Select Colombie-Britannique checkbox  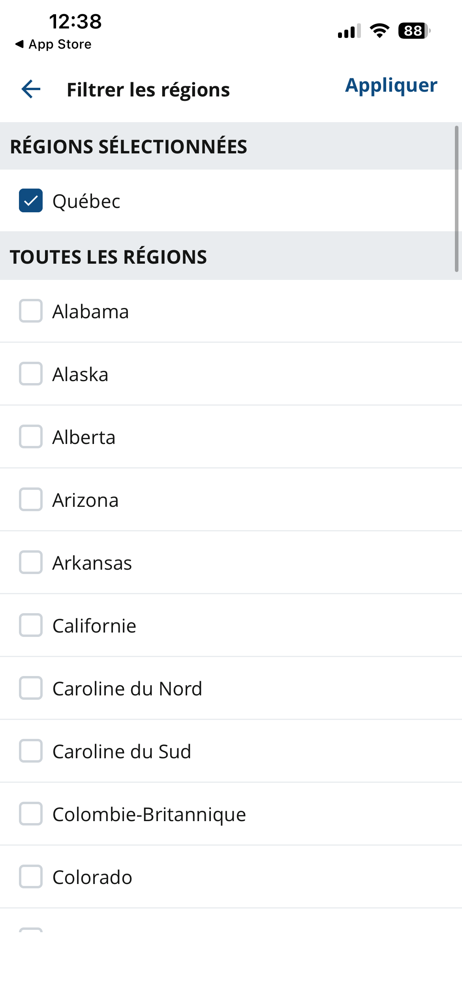31,814
